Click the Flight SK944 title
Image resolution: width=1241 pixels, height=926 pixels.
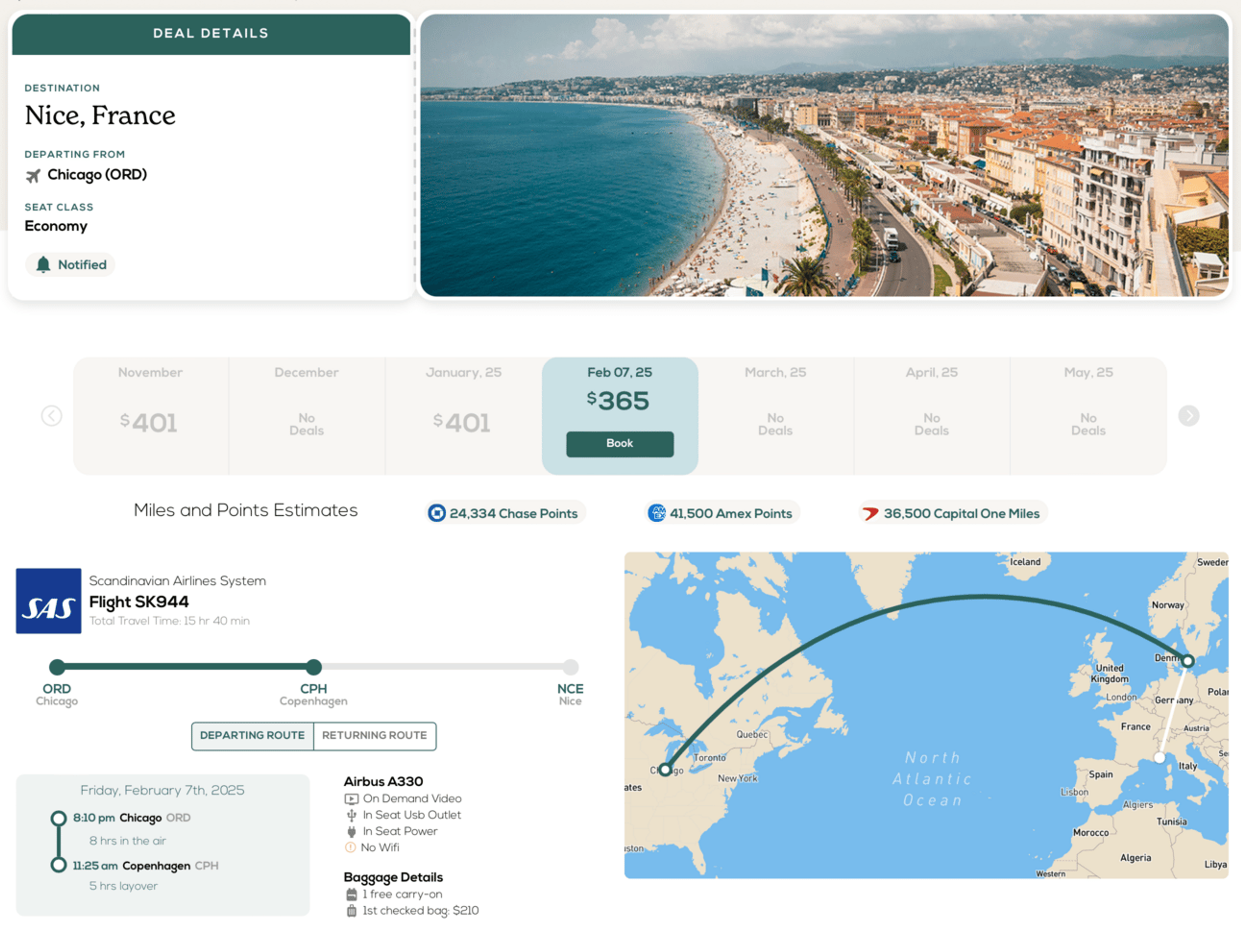(139, 601)
